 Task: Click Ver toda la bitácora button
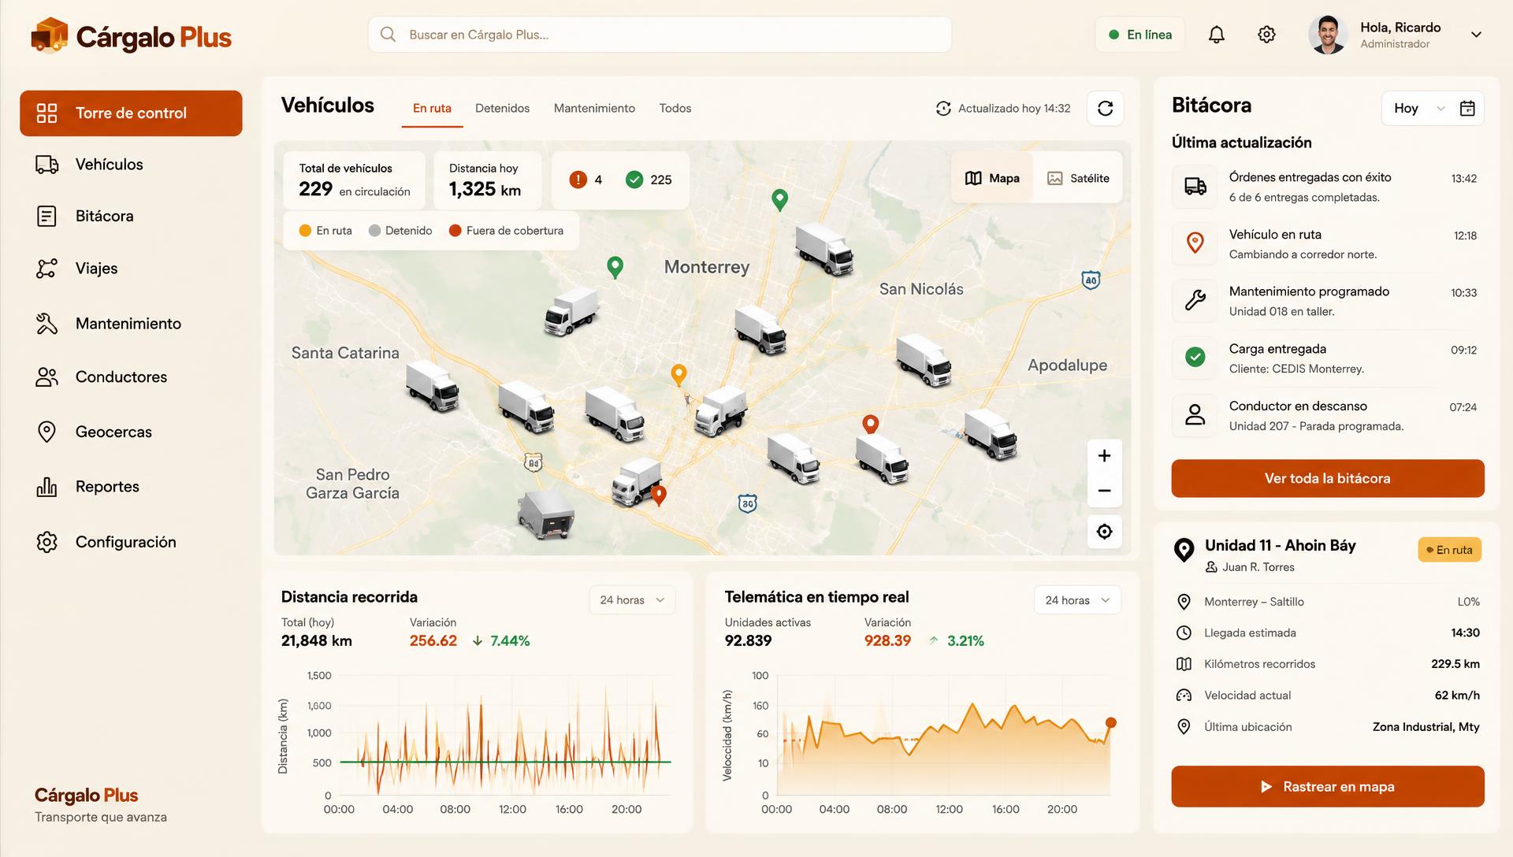(1327, 478)
